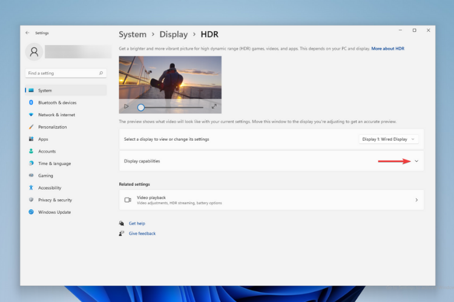Click the user profile avatar
The height and width of the screenshot is (302, 454).
pyautogui.click(x=34, y=52)
